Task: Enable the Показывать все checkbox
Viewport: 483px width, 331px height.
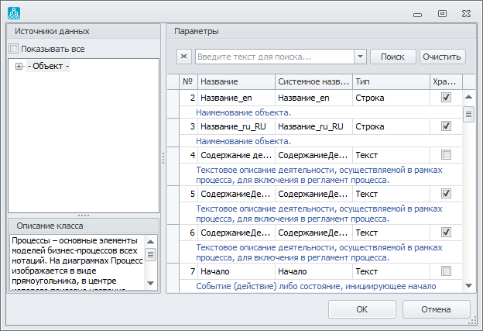Action: pyautogui.click(x=13, y=49)
